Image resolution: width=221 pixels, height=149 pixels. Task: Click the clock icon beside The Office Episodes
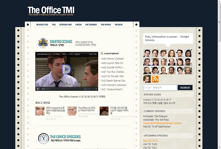pyautogui.click(x=43, y=139)
